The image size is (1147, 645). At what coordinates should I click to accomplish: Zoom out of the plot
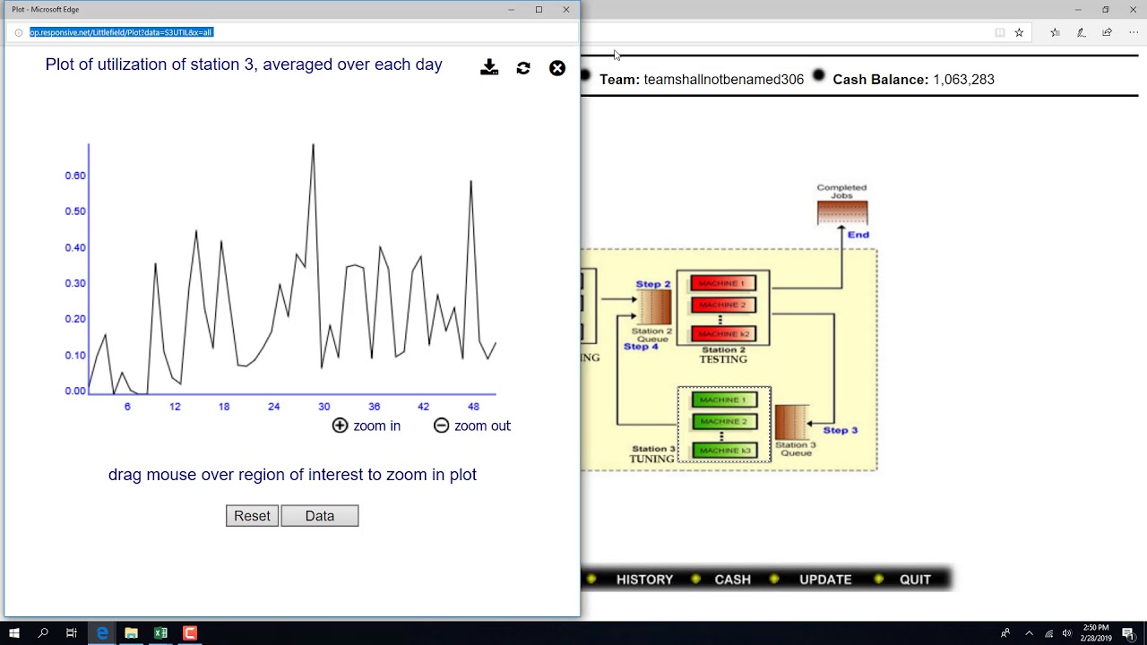(x=472, y=426)
